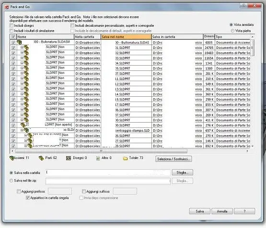Click the part icon in the 11.SLDPRT row

[26, 79]
